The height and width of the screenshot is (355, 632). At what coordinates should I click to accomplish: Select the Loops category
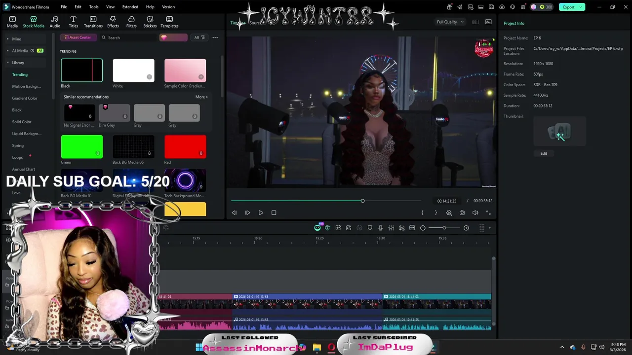pyautogui.click(x=17, y=157)
